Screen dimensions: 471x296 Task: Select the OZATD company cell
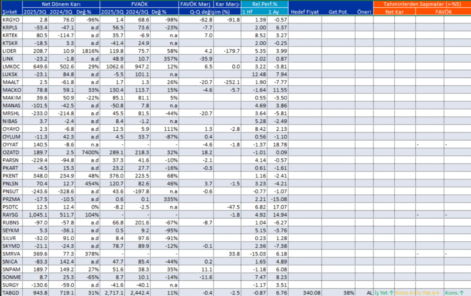pyautogui.click(x=11, y=153)
